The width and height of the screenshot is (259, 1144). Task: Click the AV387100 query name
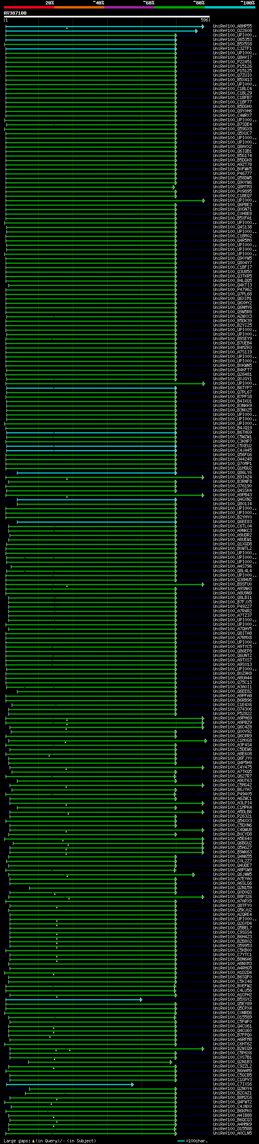(15, 13)
